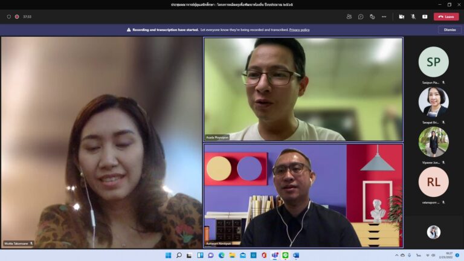Open the More actions ellipsis menu
Viewport: 464px width, 261px height.
384,16
